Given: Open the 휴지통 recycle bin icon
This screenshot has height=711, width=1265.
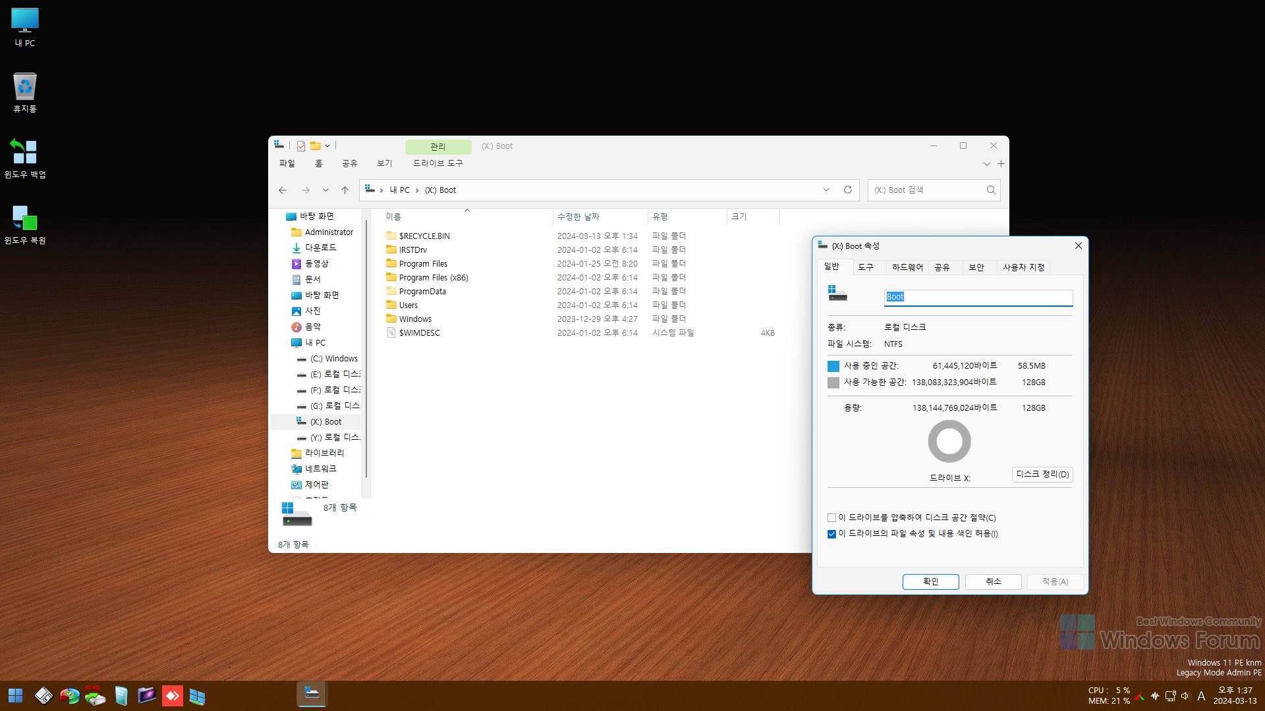Looking at the screenshot, I should click(x=25, y=93).
